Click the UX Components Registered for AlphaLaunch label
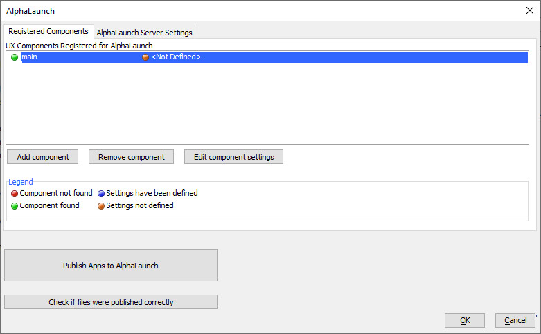Image resolution: width=541 pixels, height=334 pixels. pos(79,46)
